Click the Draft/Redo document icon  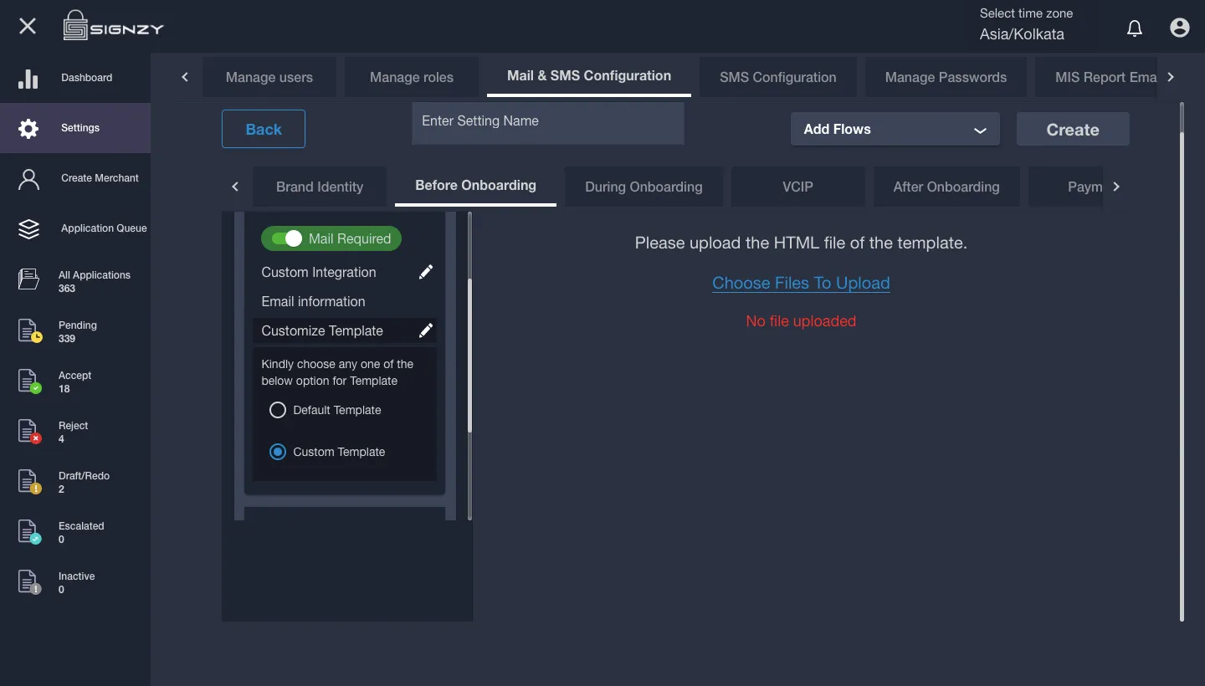pos(29,481)
